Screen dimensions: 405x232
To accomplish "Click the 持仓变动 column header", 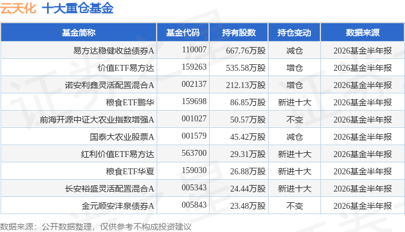I will point(294,33).
